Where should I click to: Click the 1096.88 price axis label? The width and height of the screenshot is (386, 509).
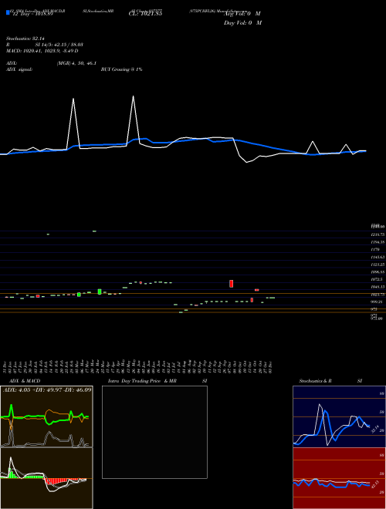pyautogui.click(x=378, y=272)
